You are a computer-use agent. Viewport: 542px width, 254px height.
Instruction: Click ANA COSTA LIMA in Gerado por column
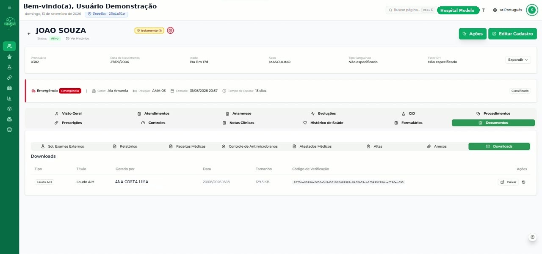click(132, 182)
